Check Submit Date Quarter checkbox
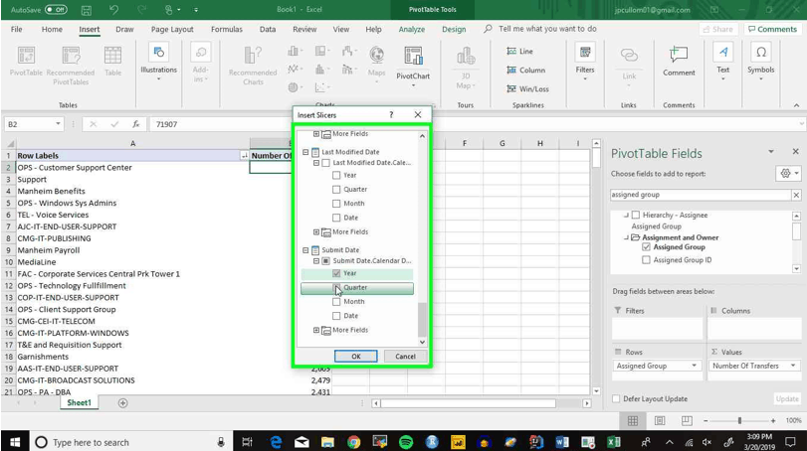 pyautogui.click(x=336, y=288)
